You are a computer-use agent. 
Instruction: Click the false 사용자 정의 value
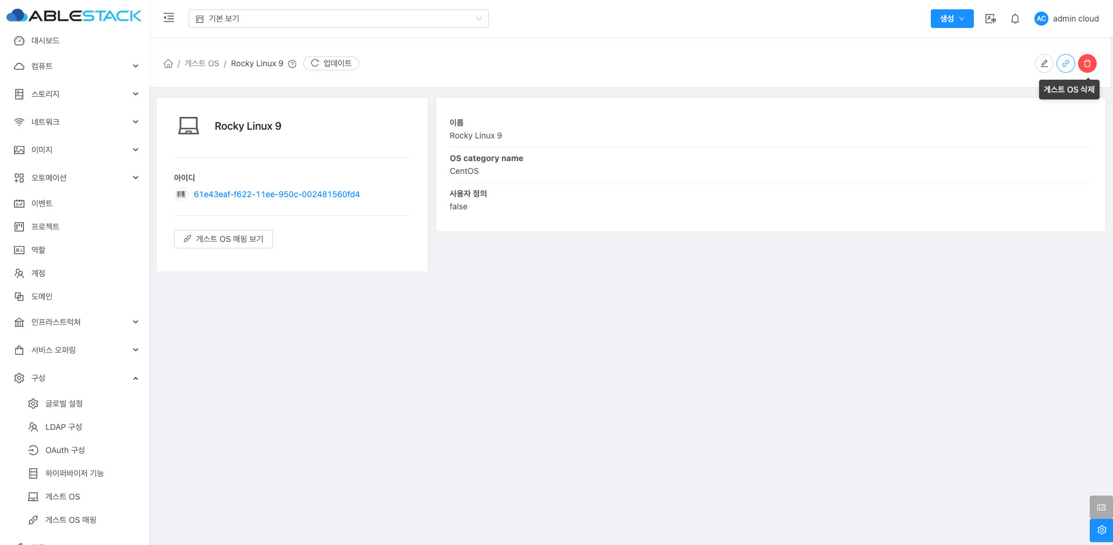click(458, 206)
